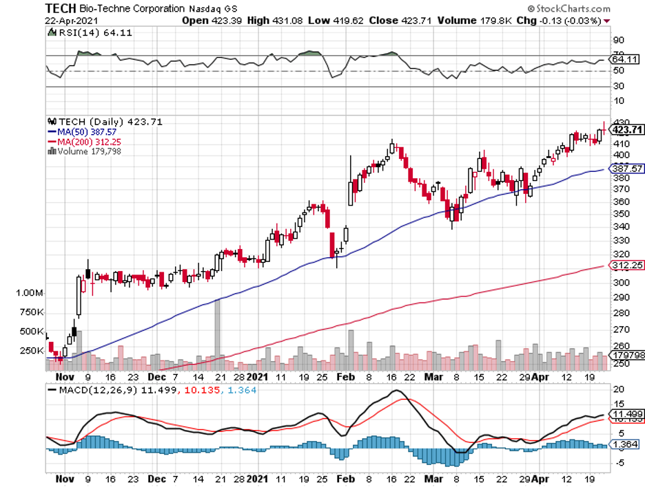Click the 11.499 MACD value tag on right axis
This screenshot has width=645, height=487.
pyautogui.click(x=628, y=414)
